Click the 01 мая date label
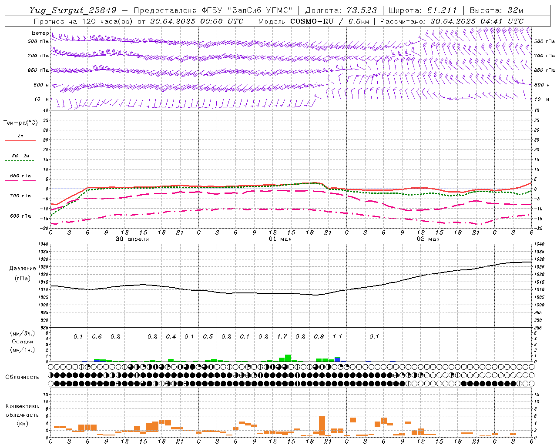557x445 pixels. pos(280,239)
